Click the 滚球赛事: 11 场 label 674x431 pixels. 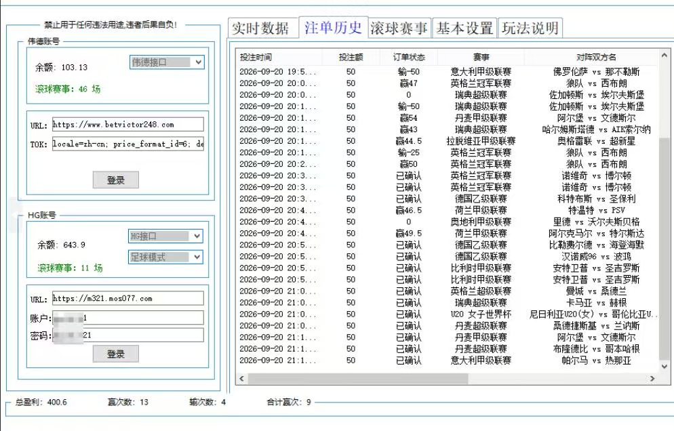70,268
